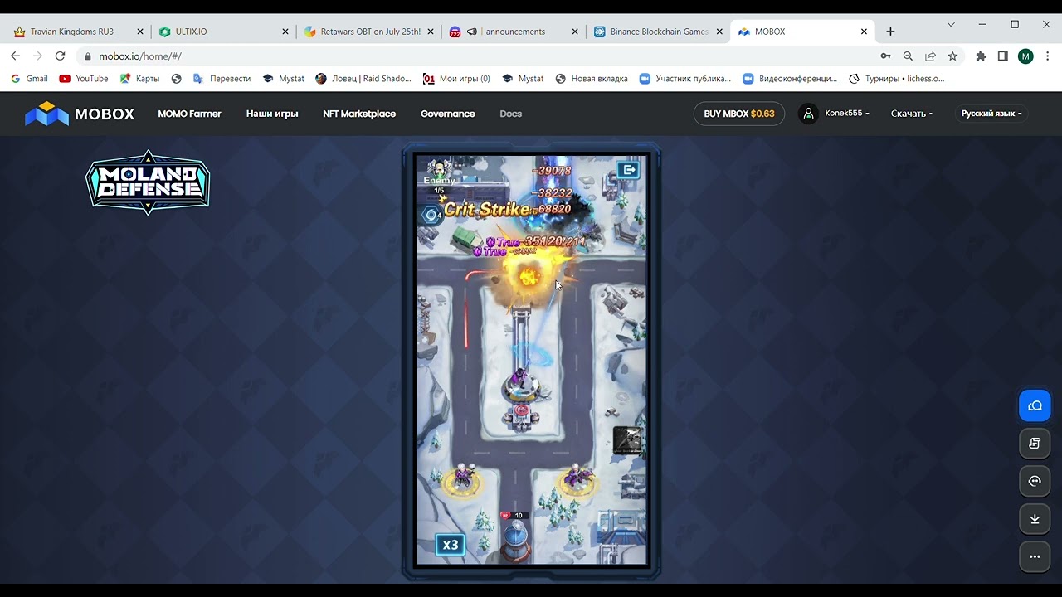Viewport: 1062px width, 597px height.
Task: Click the document scroll sidebar icon
Action: tap(1035, 444)
